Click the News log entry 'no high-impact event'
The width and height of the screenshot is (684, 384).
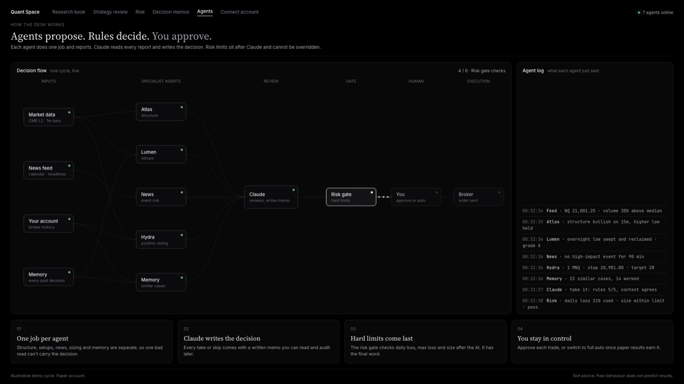[x=595, y=257]
